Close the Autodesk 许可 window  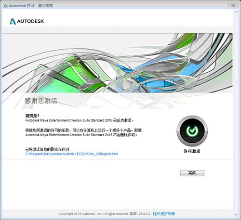point(233,5)
